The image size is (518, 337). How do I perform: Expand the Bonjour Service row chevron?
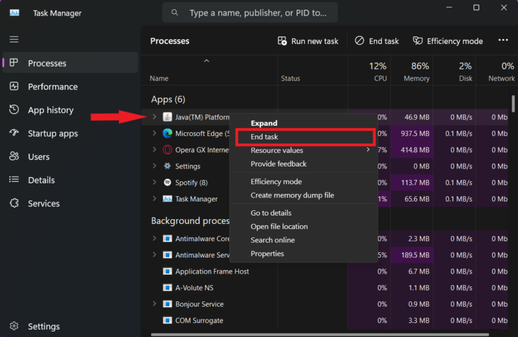click(154, 304)
